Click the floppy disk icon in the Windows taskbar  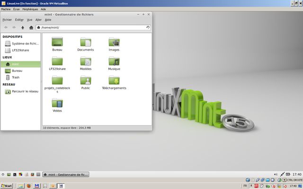pos(37,186)
